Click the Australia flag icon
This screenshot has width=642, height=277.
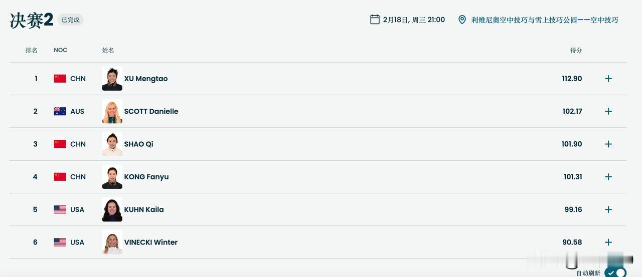[x=60, y=111]
